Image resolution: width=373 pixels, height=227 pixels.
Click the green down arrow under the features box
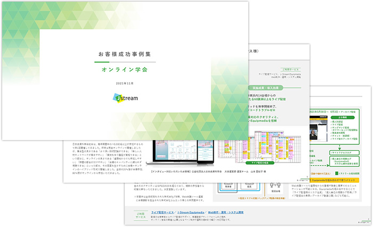pyautogui.click(x=339, y=147)
